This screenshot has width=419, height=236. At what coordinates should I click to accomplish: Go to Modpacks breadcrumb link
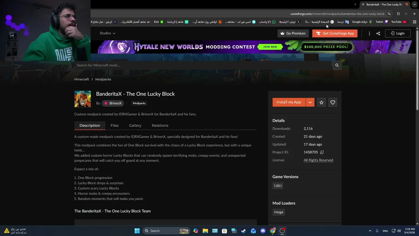(x=103, y=79)
